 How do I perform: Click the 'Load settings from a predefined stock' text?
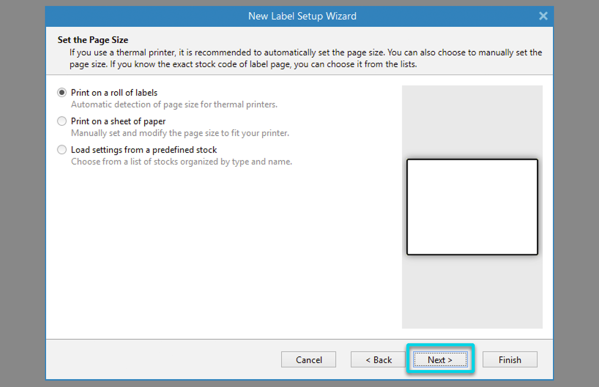coord(144,150)
